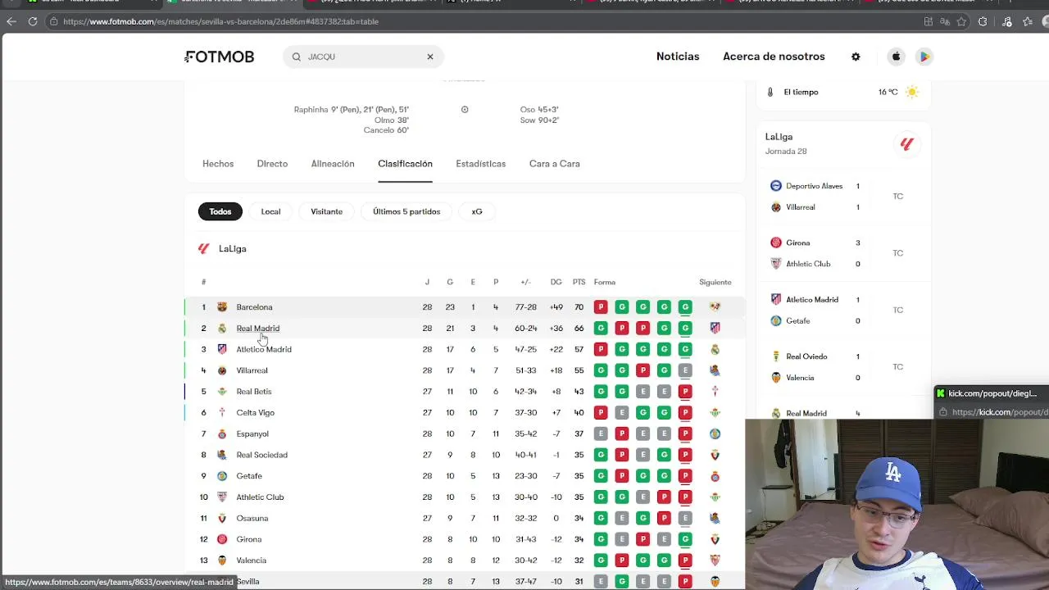Open the browser extensions puzzle icon
Screen dimensions: 1049x590
click(x=983, y=21)
